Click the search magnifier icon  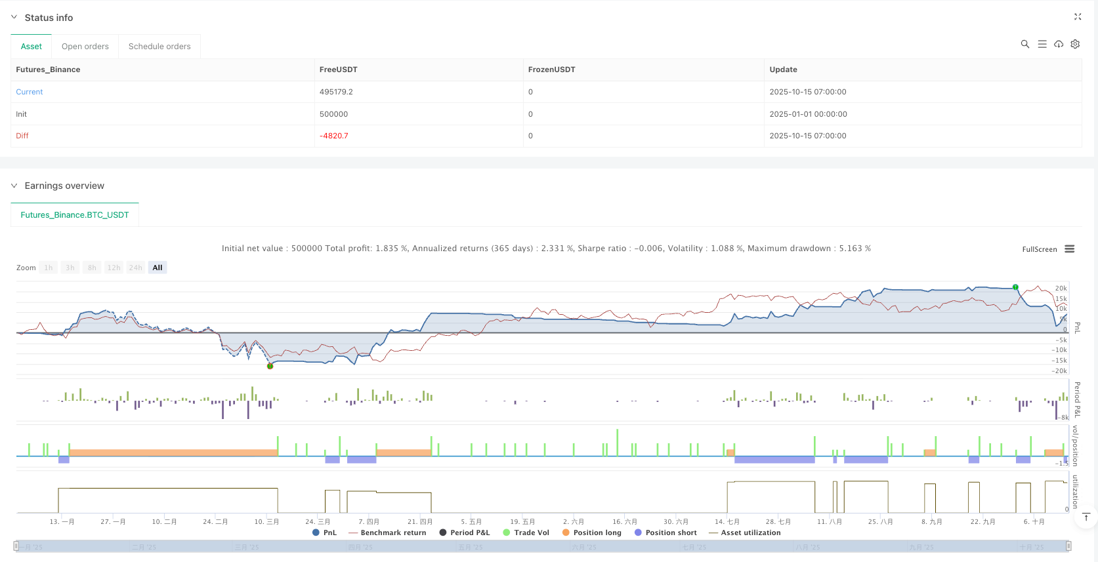pos(1024,45)
